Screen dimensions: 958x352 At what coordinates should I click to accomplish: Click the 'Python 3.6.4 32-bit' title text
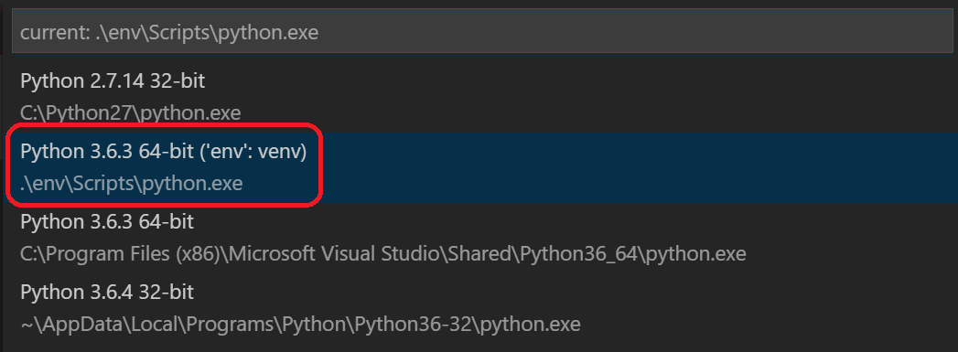point(107,293)
